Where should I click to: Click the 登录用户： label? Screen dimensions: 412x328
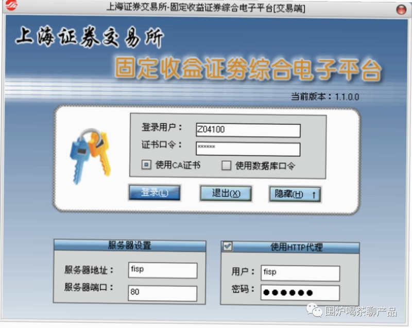coord(162,127)
